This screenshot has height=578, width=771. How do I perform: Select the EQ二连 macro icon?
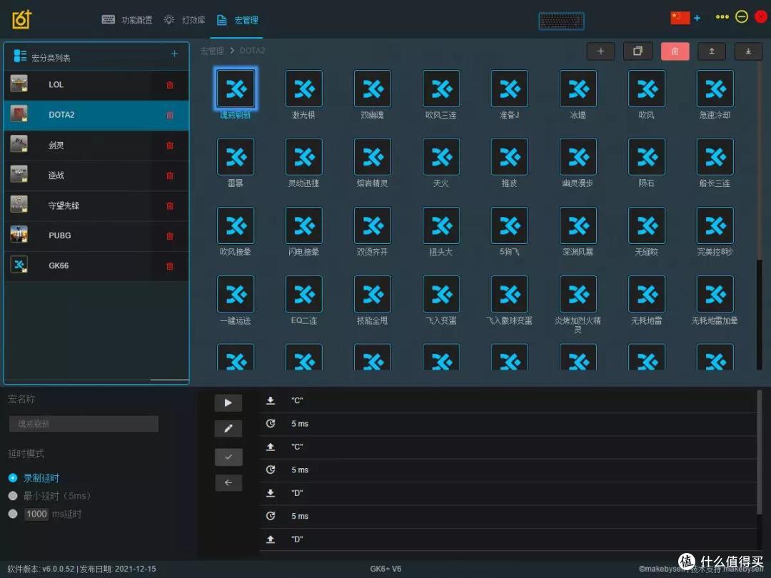click(x=304, y=294)
